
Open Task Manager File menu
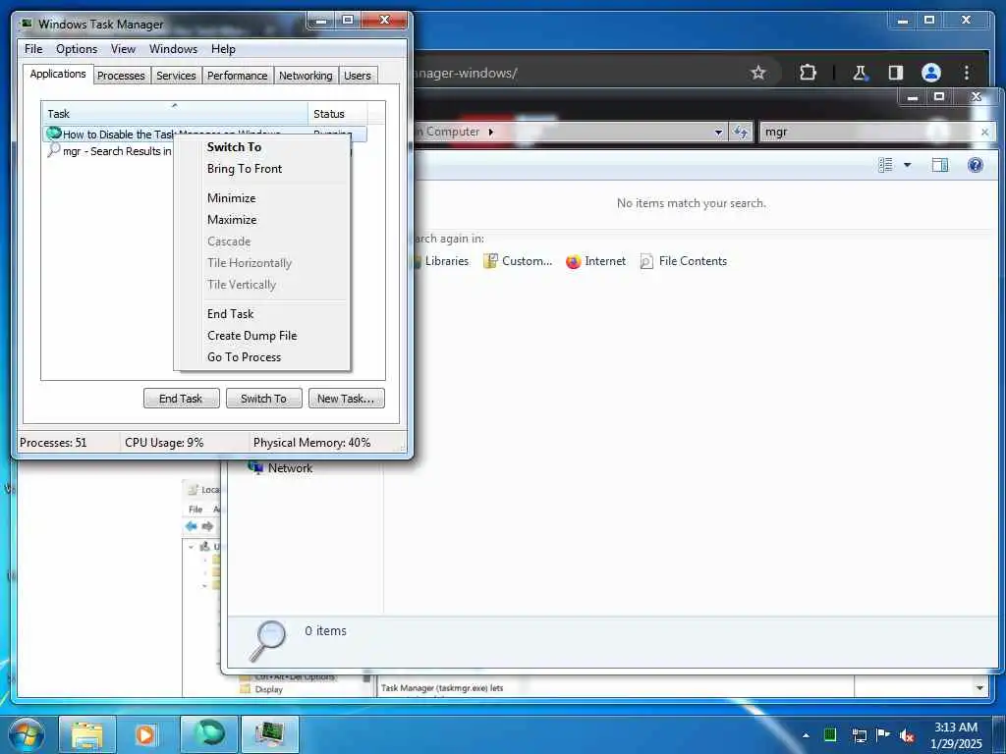[x=33, y=49]
